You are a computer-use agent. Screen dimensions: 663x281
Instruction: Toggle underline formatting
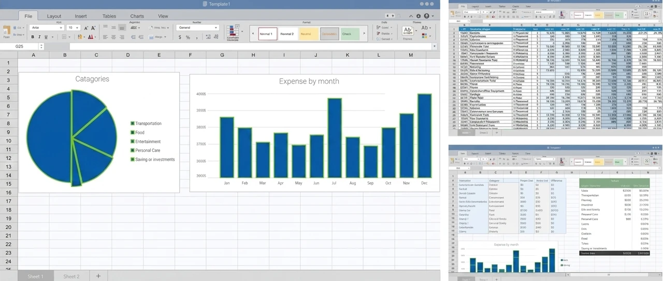pyautogui.click(x=46, y=37)
